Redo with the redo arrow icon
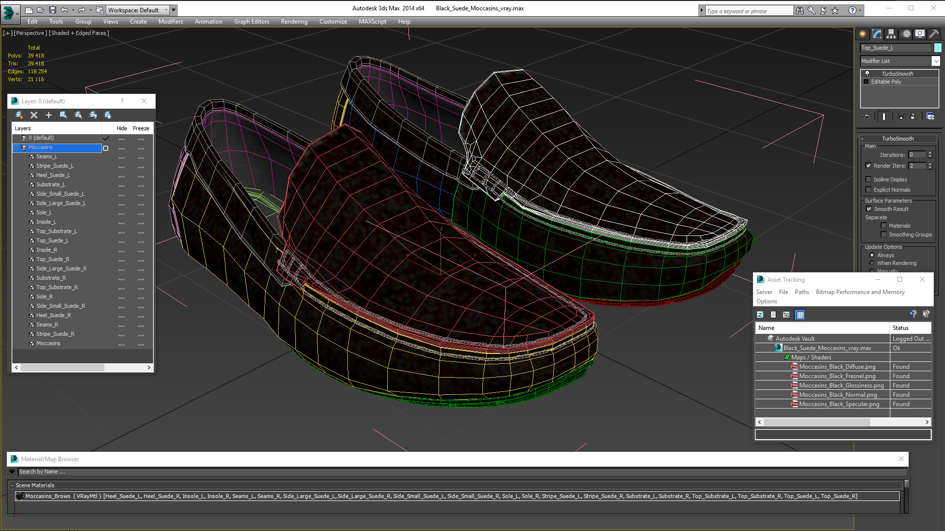The height and width of the screenshot is (531, 945). [82, 10]
